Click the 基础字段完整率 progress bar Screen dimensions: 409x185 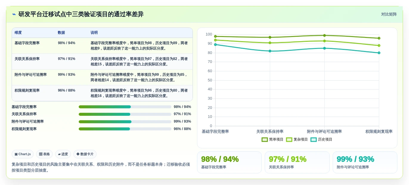pyautogui.click(x=125, y=107)
